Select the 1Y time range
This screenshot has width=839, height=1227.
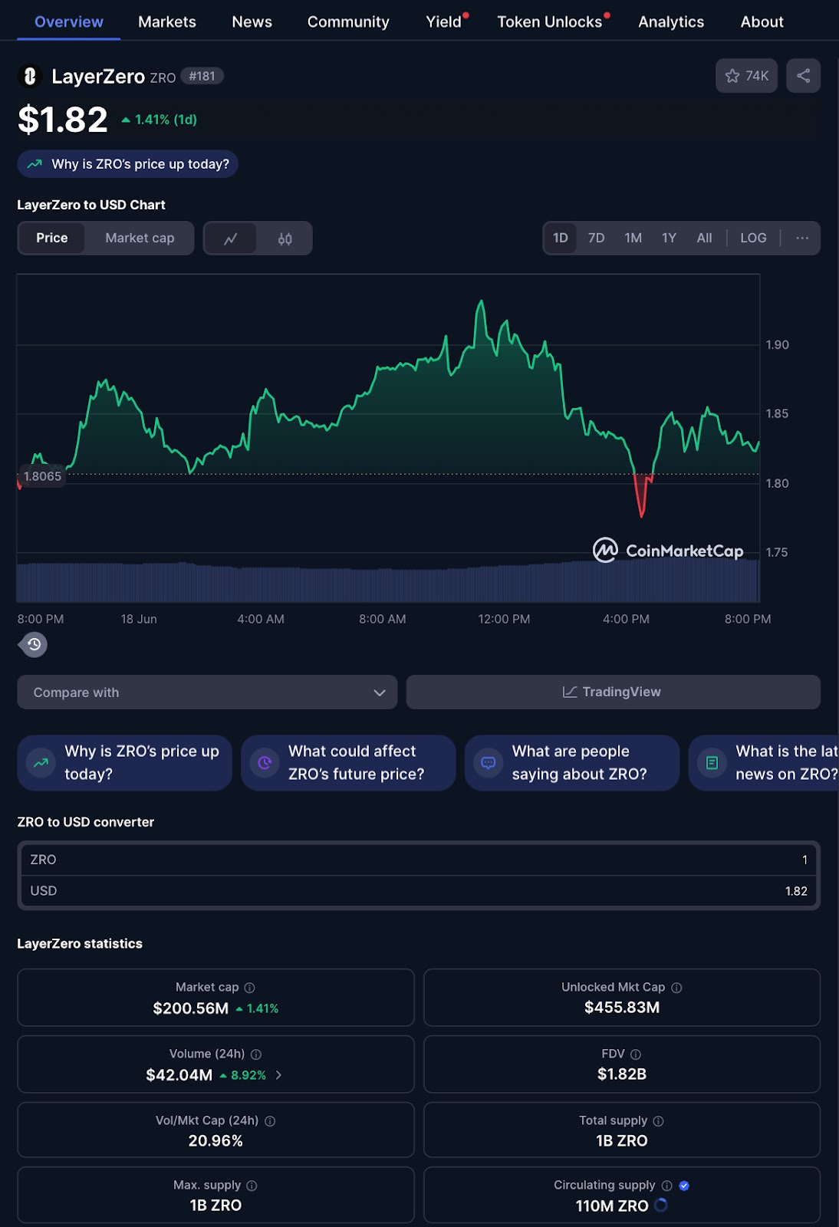669,238
